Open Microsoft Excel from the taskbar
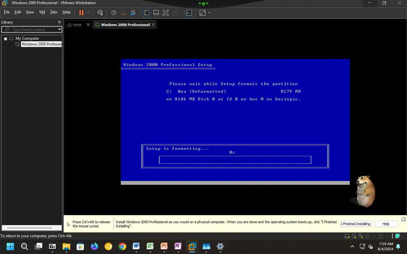This screenshot has width=407, height=254. (150, 246)
